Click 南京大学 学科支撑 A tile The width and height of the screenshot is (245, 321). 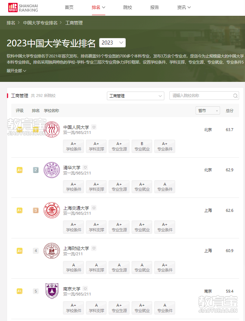(96, 308)
